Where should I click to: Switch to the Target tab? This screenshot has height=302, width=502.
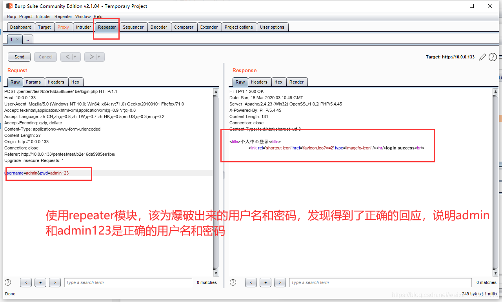point(44,27)
